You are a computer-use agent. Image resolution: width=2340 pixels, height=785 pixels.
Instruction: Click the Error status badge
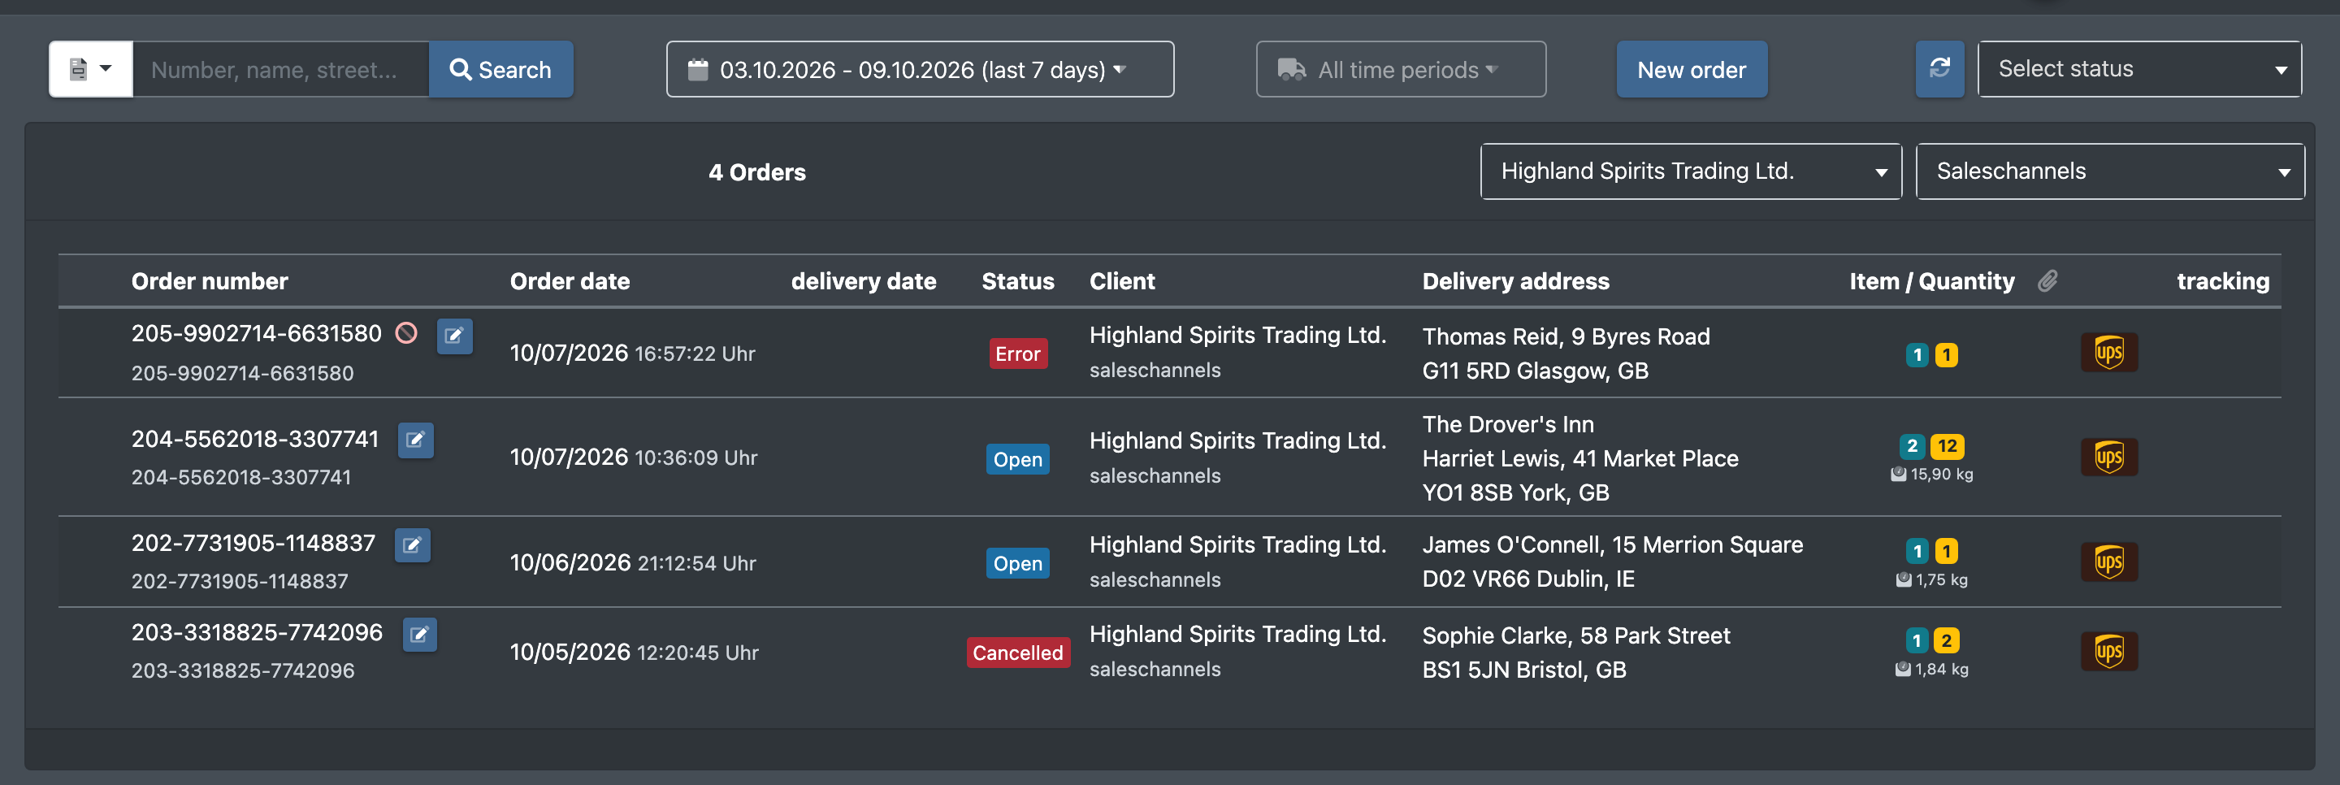(x=1017, y=353)
